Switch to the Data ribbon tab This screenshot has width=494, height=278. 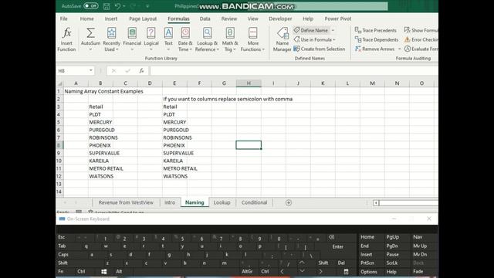coord(205,19)
